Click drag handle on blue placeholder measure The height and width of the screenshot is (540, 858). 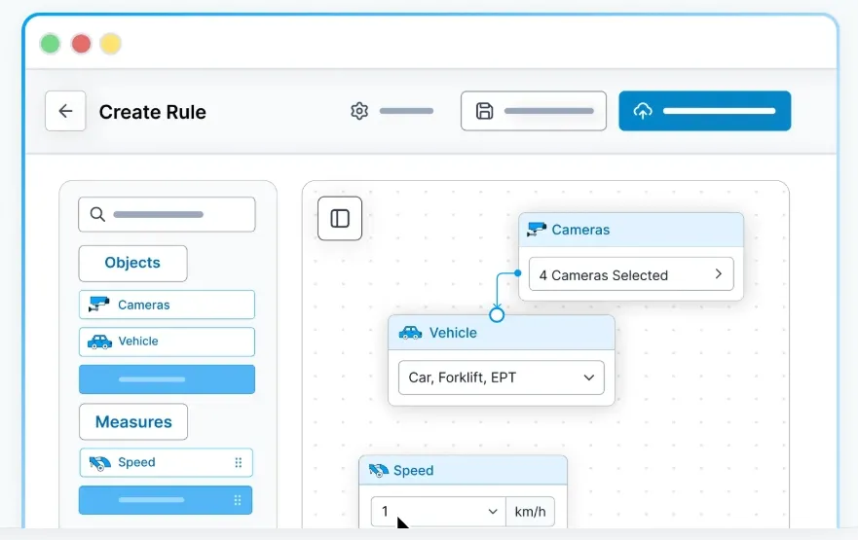click(238, 500)
